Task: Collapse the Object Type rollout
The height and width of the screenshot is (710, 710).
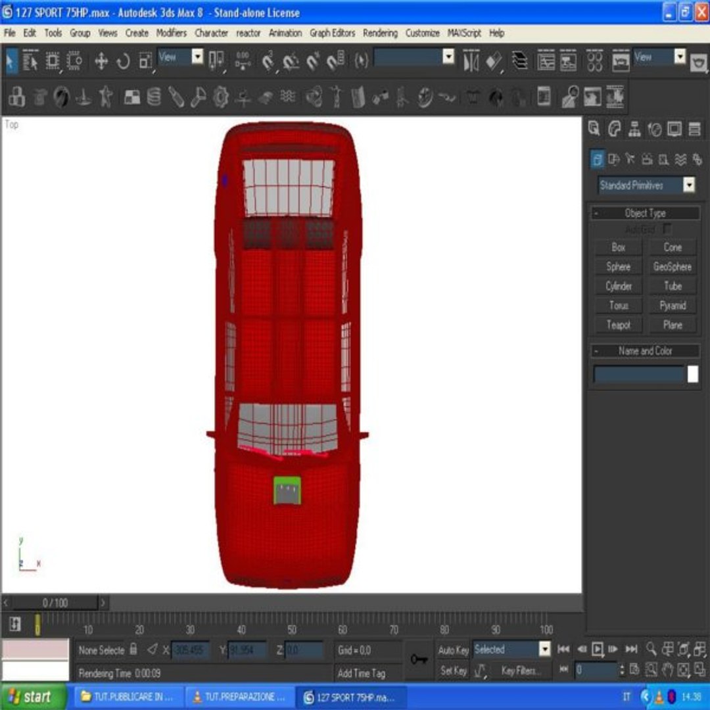Action: 646,213
